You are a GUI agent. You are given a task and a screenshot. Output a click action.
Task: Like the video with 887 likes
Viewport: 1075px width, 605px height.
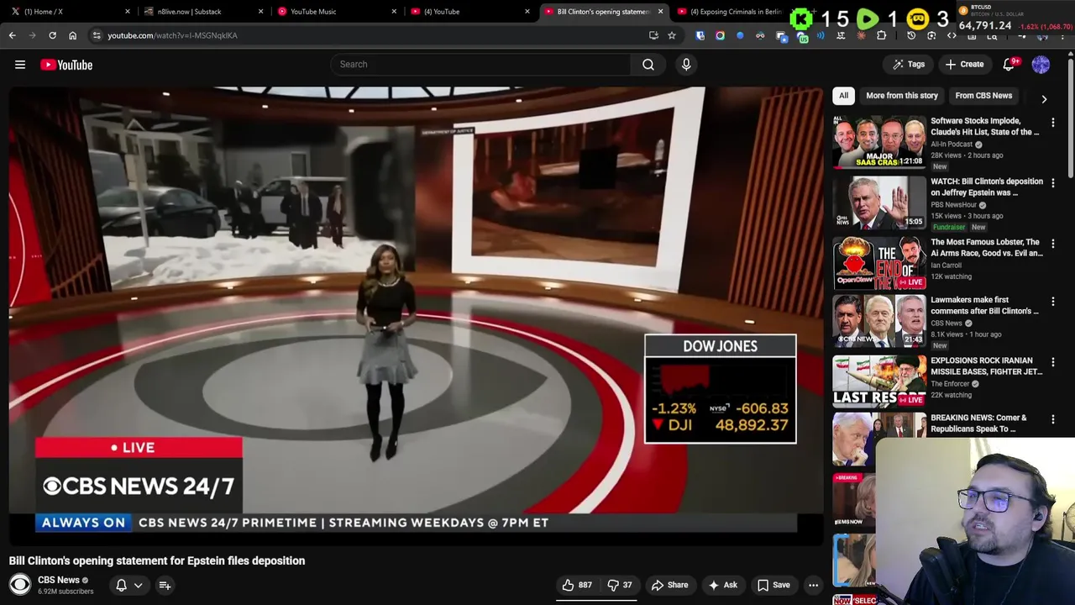(577, 585)
